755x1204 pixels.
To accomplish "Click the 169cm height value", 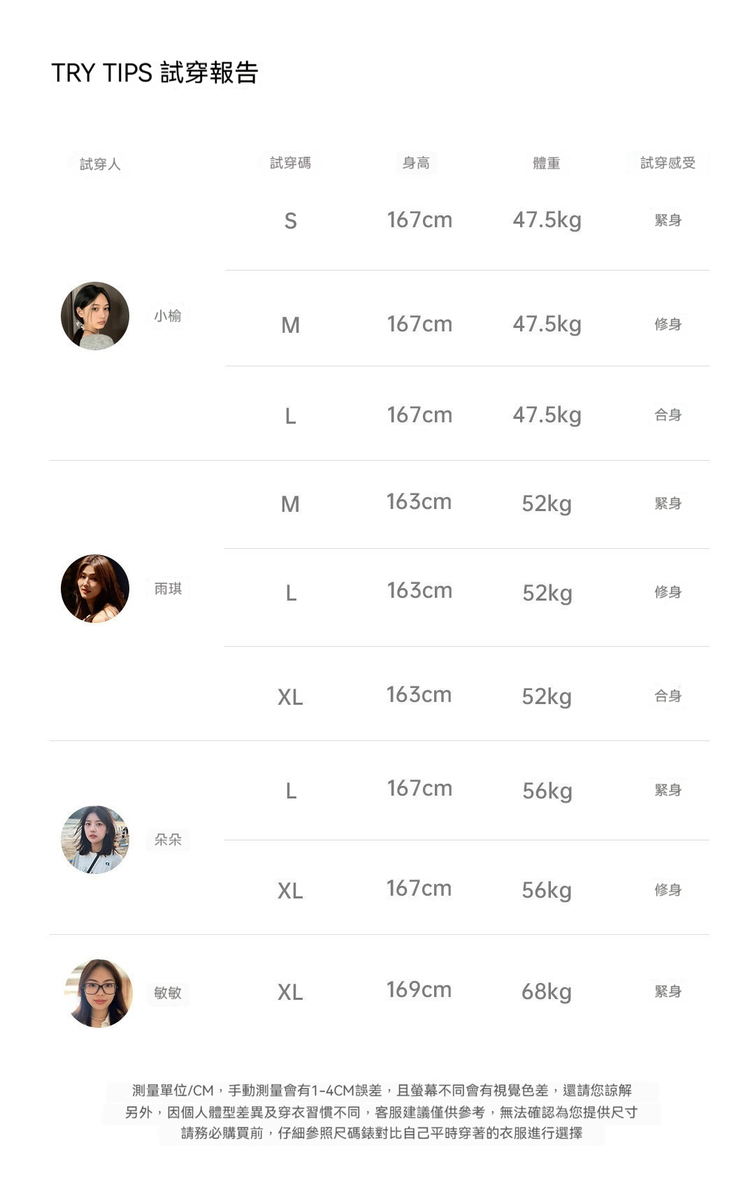I will tap(419, 990).
